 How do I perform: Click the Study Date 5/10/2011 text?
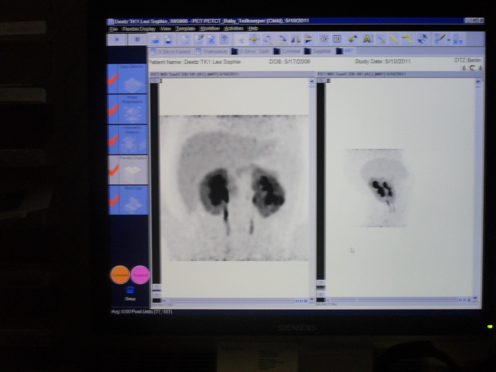click(x=382, y=61)
